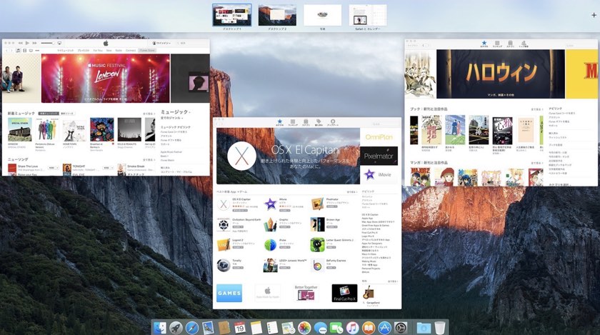Open the GarageBand app icon
This screenshot has height=335, width=600.
coord(368,294)
